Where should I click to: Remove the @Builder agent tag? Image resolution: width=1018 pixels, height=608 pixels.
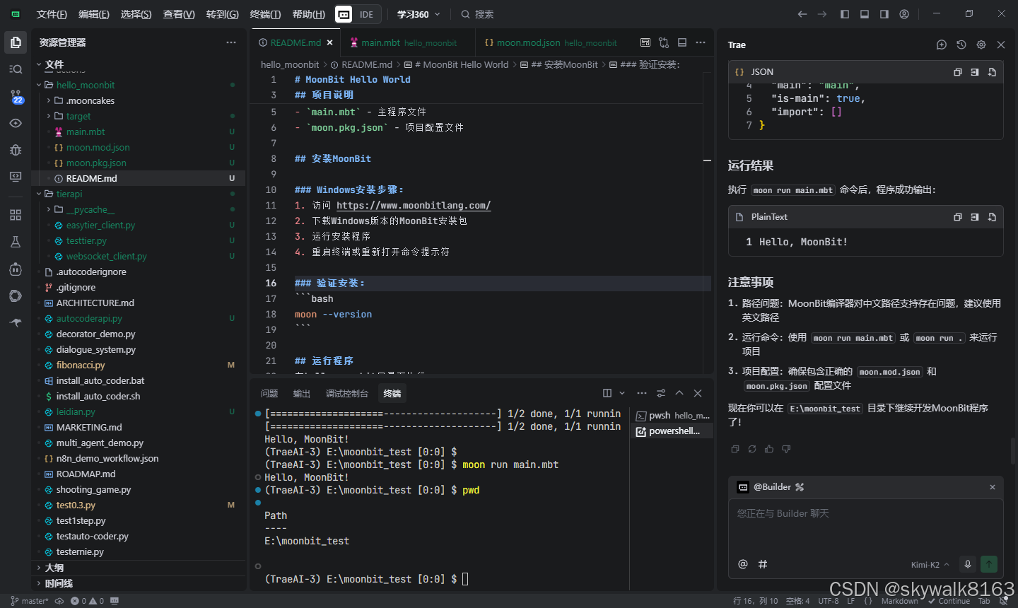pyautogui.click(x=993, y=487)
